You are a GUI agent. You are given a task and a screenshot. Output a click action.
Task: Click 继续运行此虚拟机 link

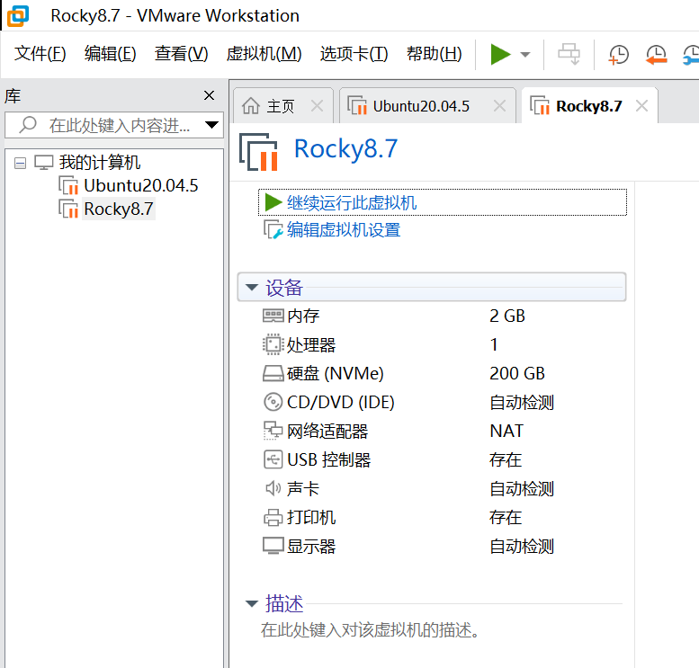352,203
